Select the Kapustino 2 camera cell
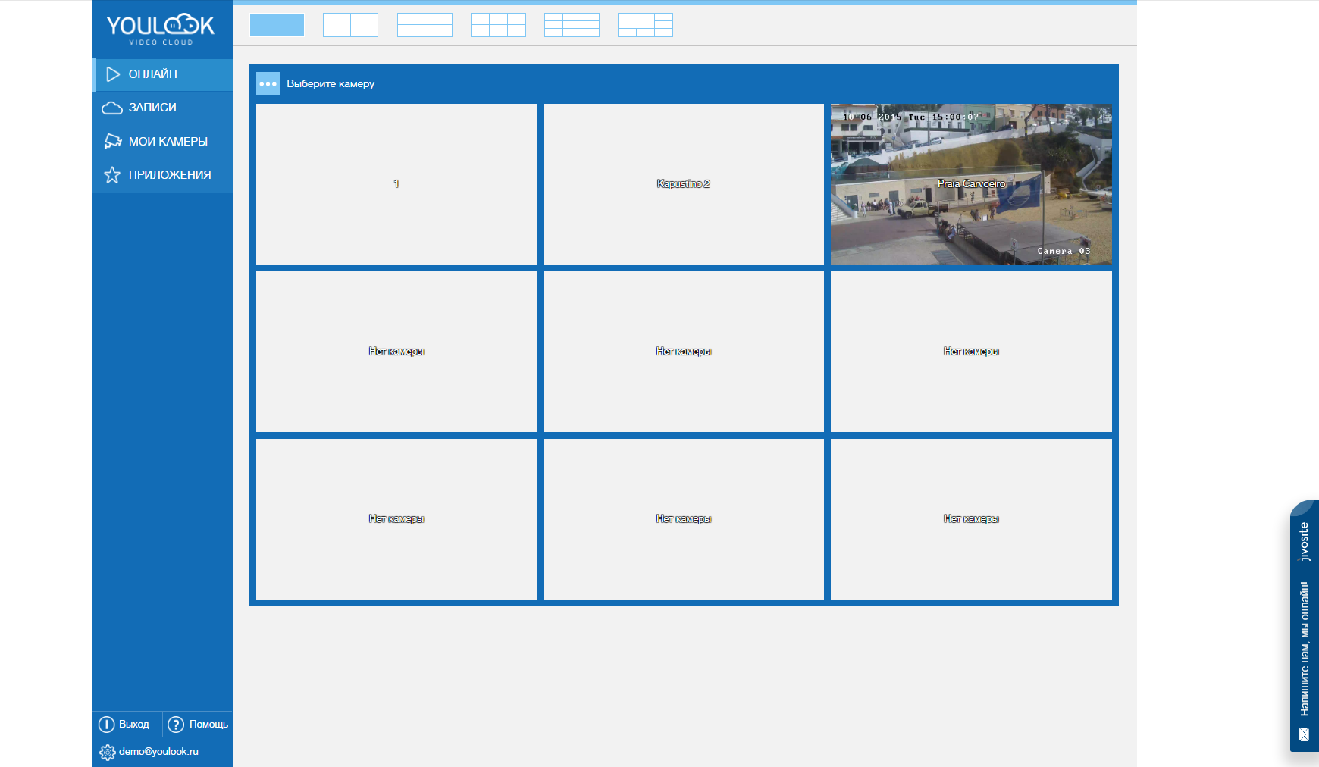Viewport: 1319px width, 767px height. coord(684,184)
